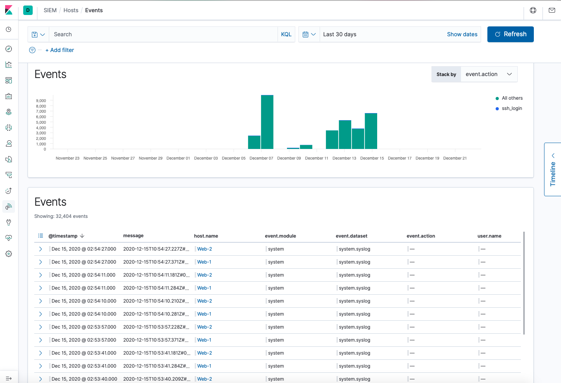This screenshot has height=383, width=561.
Task: Click the tallest green bar near December 07
Action: click(267, 122)
